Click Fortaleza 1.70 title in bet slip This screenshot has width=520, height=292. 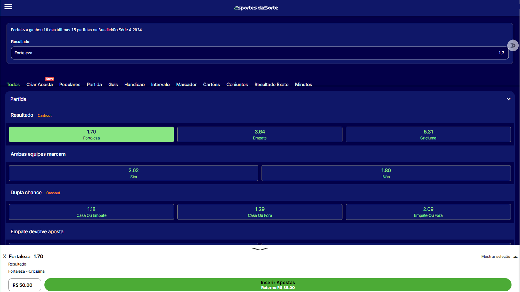click(26, 257)
